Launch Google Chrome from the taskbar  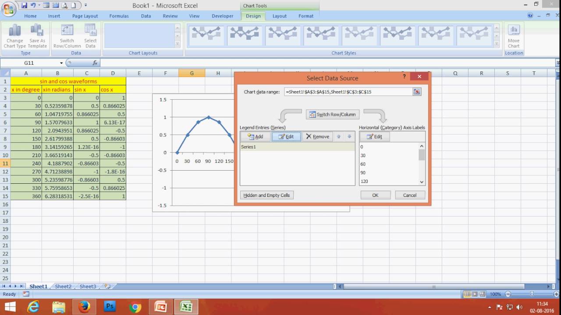point(135,307)
